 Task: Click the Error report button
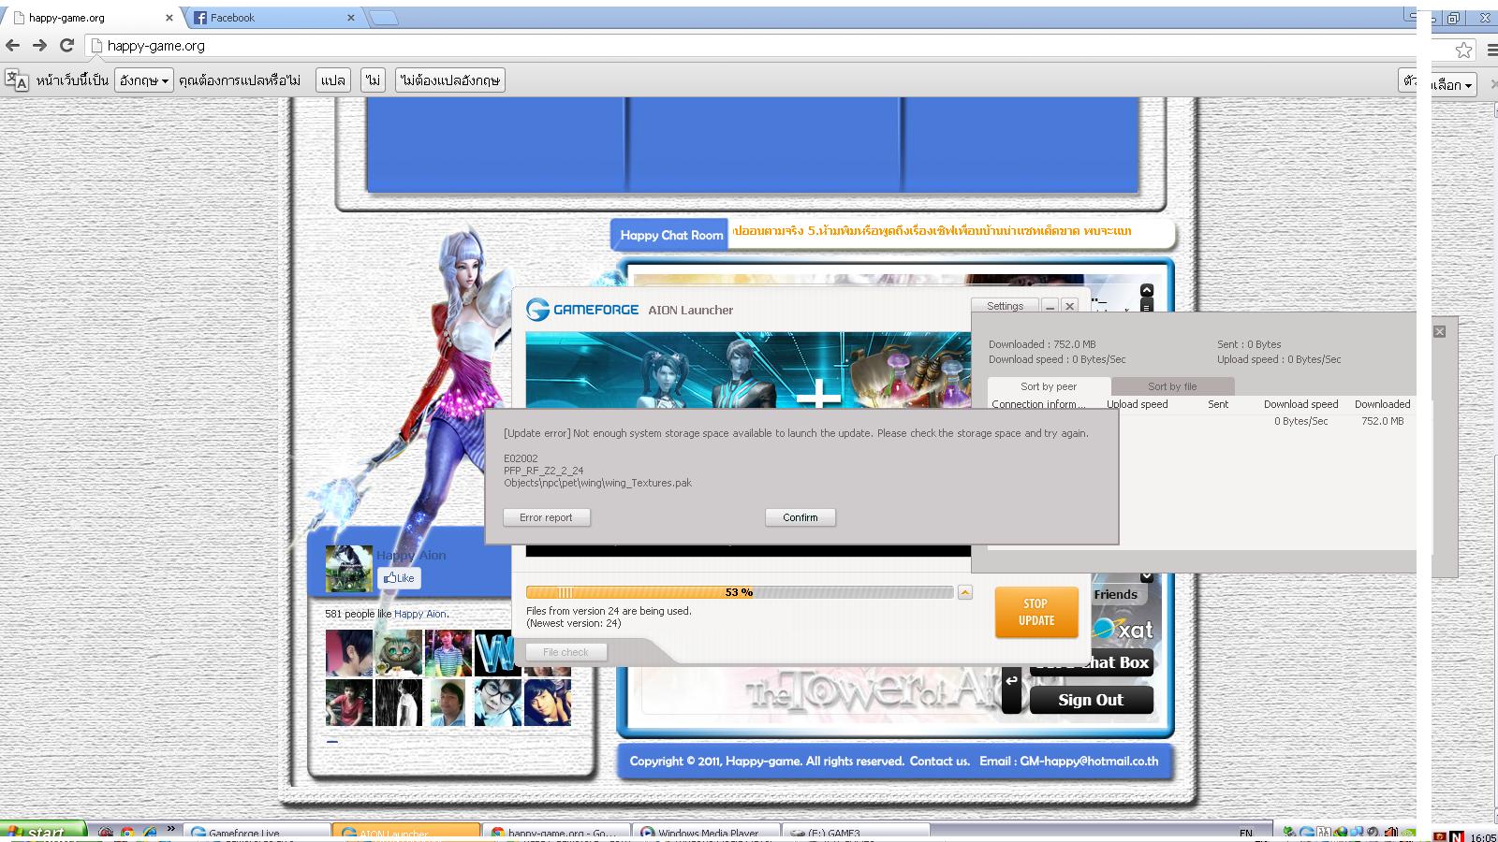546,517
